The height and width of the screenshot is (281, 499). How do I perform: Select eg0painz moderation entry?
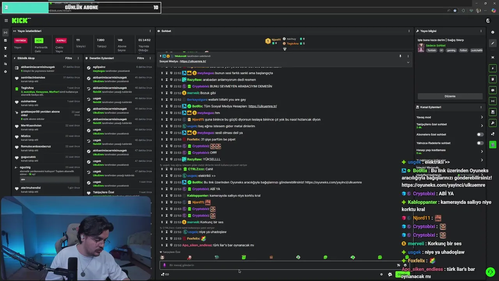(x=119, y=69)
